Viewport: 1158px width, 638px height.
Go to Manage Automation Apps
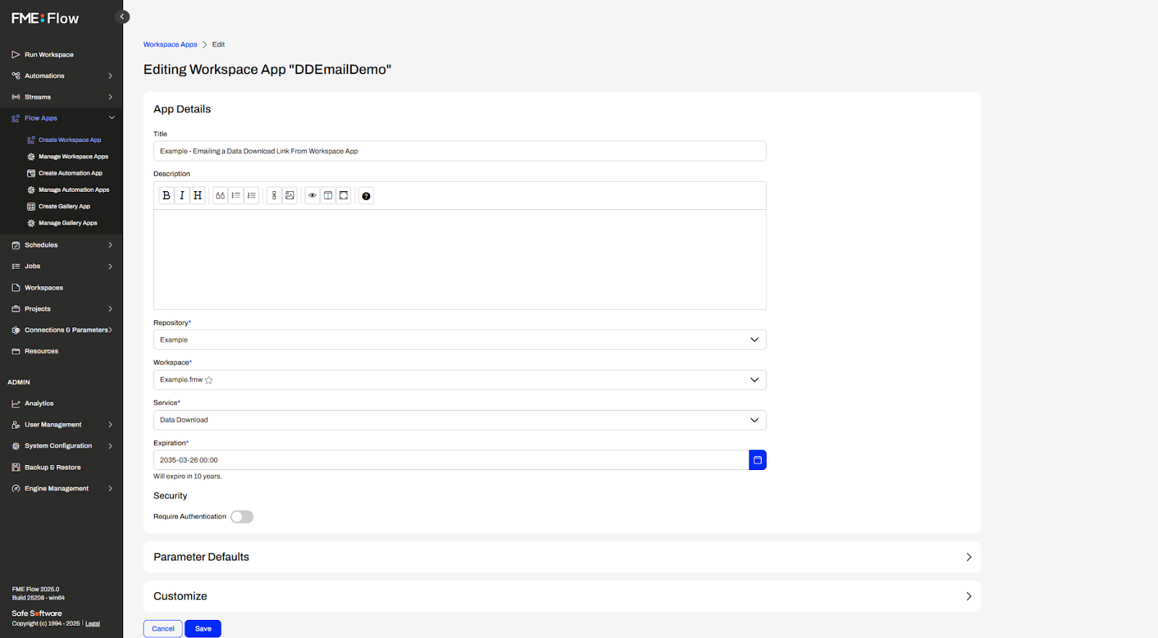(x=74, y=190)
